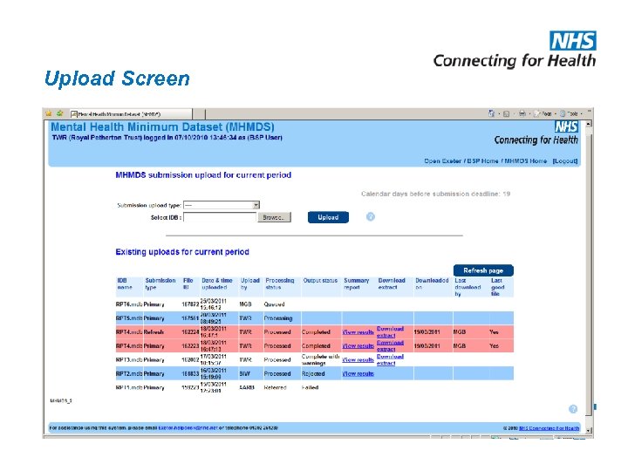The image size is (628, 471).
Task: Click the Complete with warnings status cell
Action: point(320,359)
